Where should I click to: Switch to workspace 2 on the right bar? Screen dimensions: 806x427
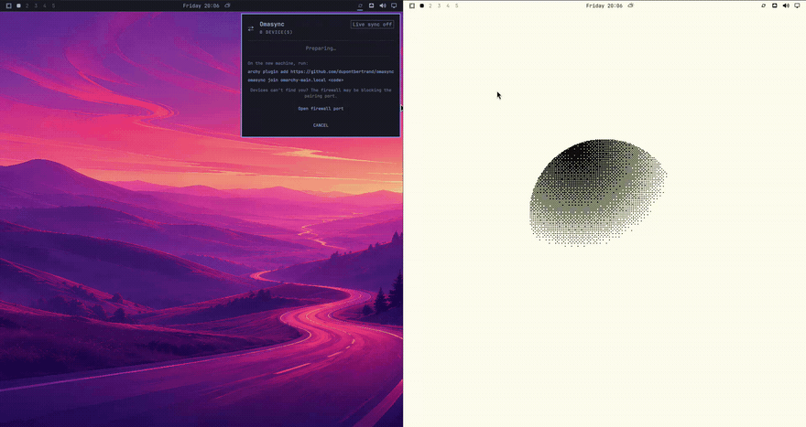[x=430, y=5]
